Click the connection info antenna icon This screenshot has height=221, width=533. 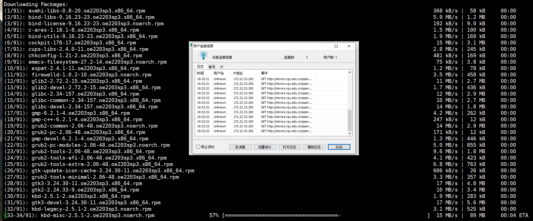pyautogui.click(x=203, y=56)
